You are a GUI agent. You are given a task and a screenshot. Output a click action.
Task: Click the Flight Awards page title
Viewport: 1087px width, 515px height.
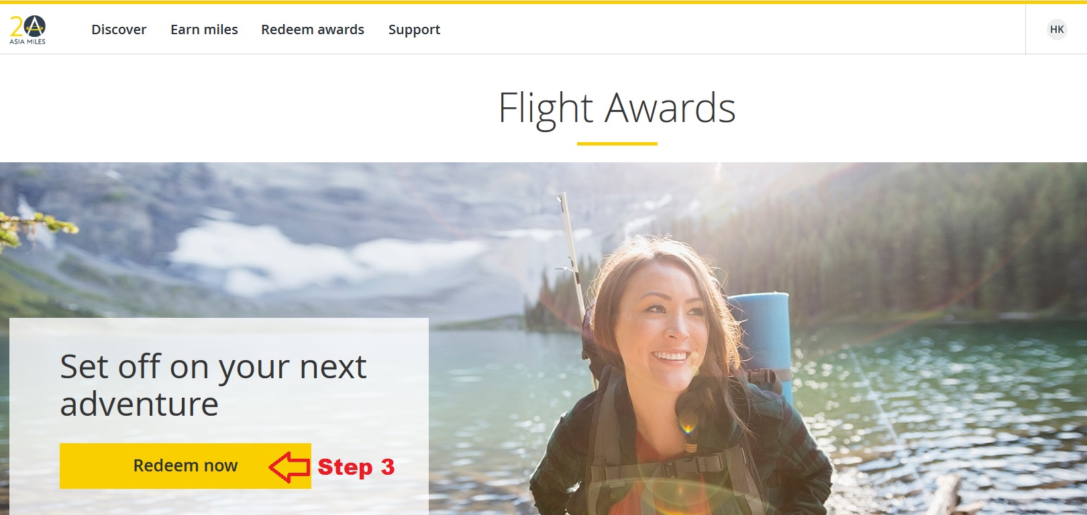click(x=617, y=108)
